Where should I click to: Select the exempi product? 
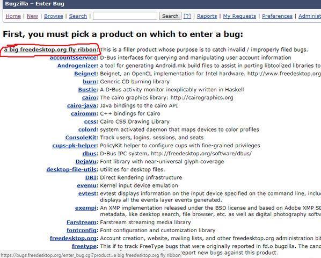coord(85,208)
